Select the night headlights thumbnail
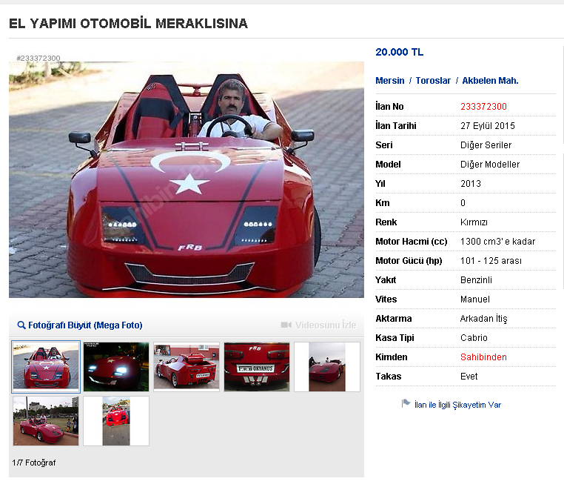 [116, 367]
